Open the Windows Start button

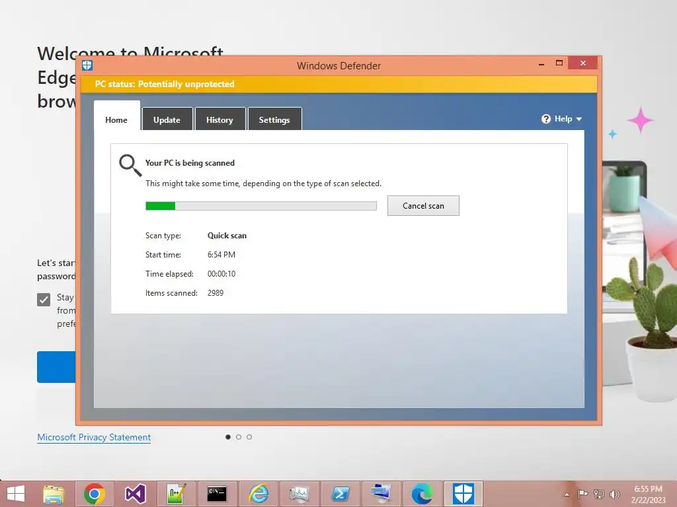tap(16, 494)
